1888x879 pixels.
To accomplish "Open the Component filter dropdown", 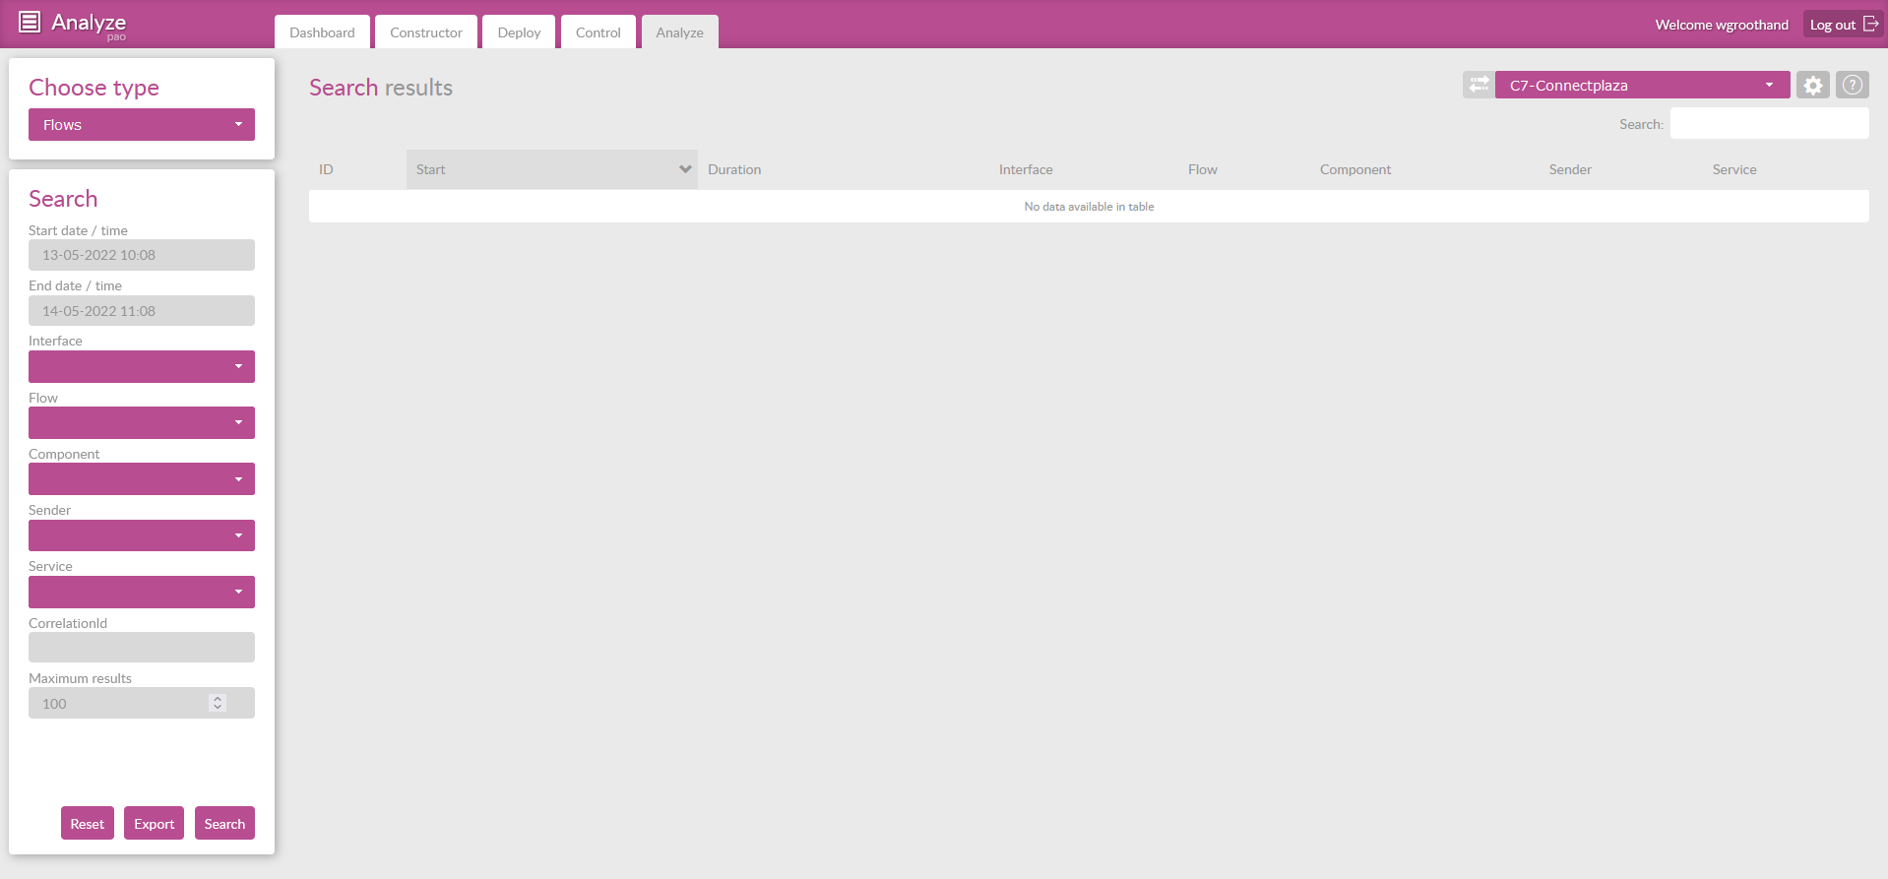I will click(142, 479).
